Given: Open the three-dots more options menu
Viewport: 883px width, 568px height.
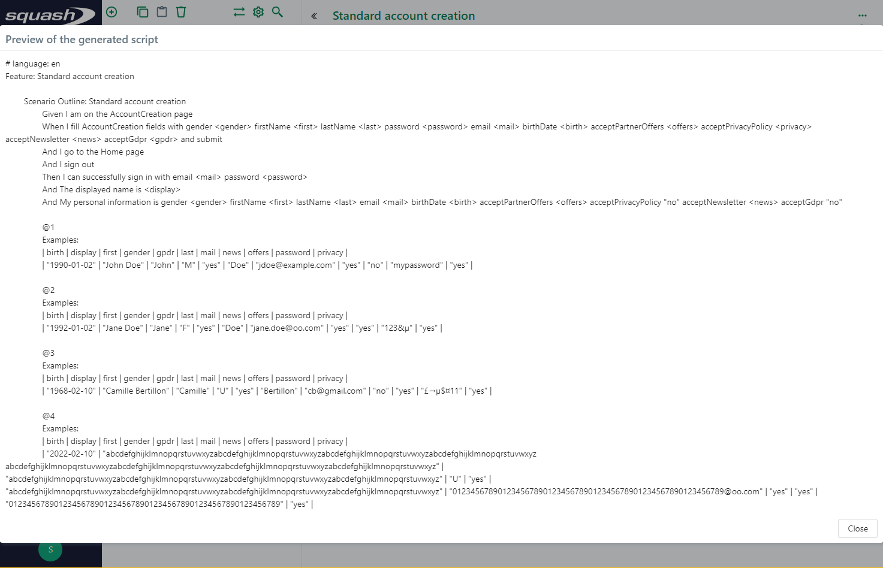Looking at the screenshot, I should (x=863, y=16).
